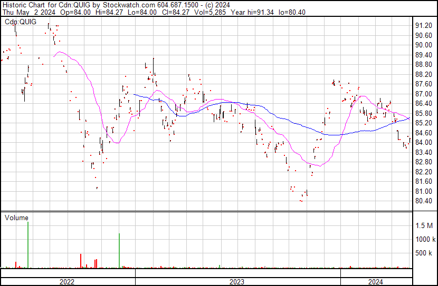Click the Volume panel label
Image resolution: width=438 pixels, height=286 pixels.
pos(16,217)
